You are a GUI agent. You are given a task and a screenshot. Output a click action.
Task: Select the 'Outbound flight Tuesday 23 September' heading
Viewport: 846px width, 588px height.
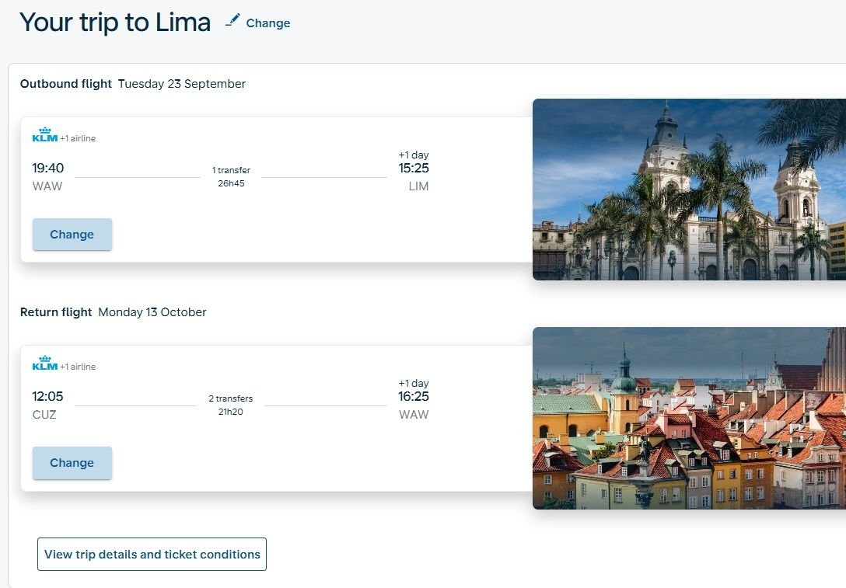132,84
